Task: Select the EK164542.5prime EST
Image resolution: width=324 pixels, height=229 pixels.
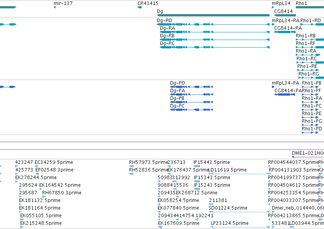Action: click(x=40, y=189)
